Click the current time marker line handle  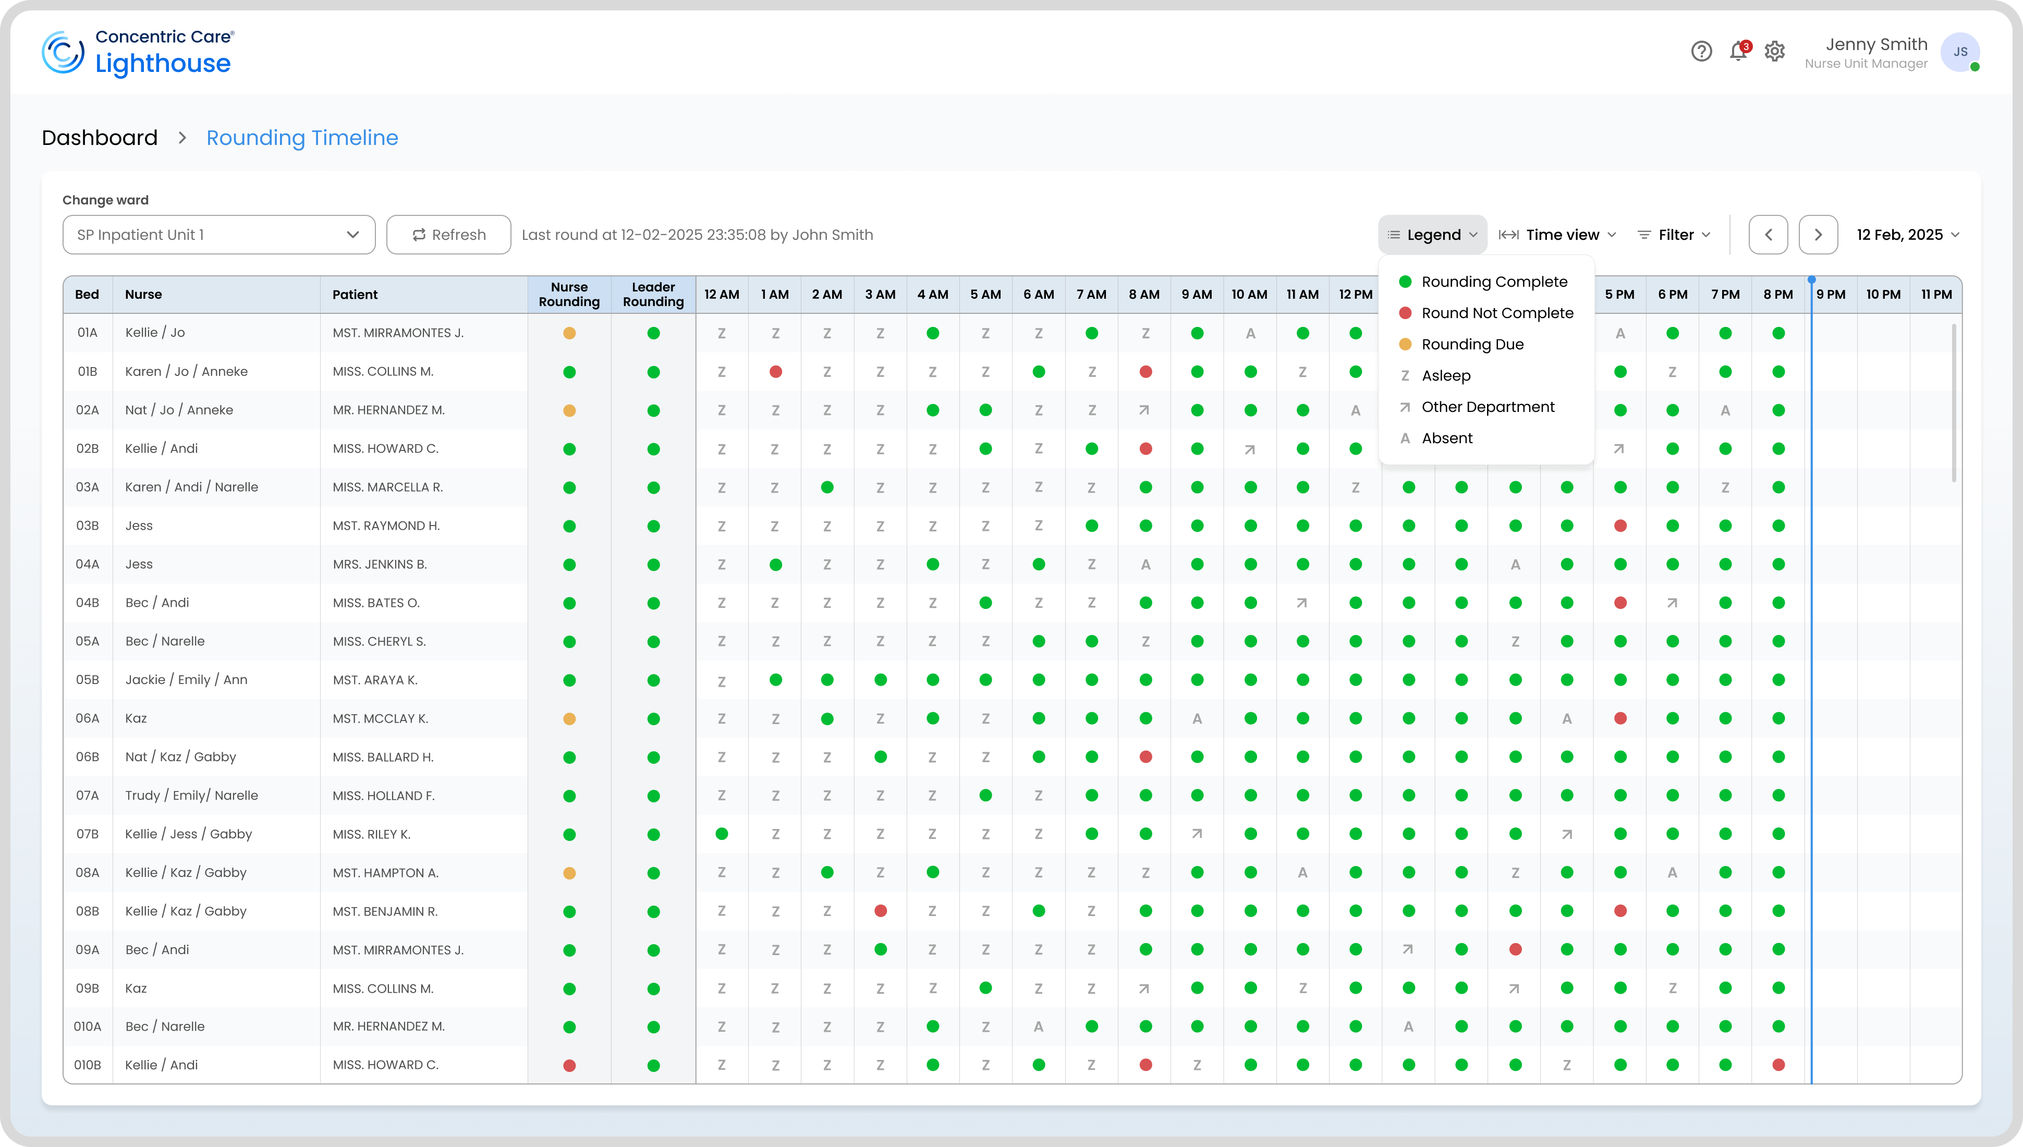pos(1811,279)
